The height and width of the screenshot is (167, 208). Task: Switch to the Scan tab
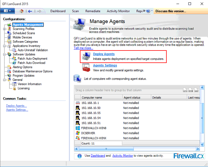75,11
